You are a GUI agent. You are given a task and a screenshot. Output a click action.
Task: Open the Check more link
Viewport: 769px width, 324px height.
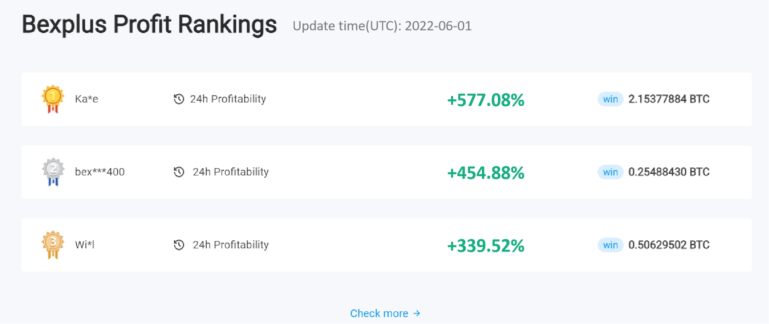click(x=385, y=314)
